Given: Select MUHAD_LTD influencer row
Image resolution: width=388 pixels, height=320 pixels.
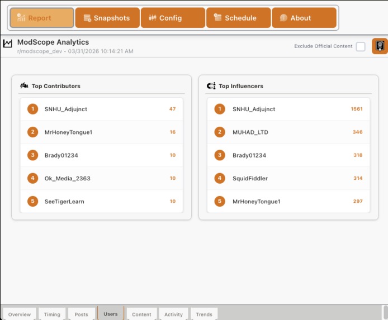Looking at the screenshot, I should [x=288, y=132].
